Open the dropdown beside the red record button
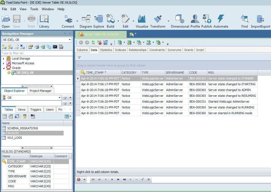Screen dimensions: 271x192 point(84,179)
